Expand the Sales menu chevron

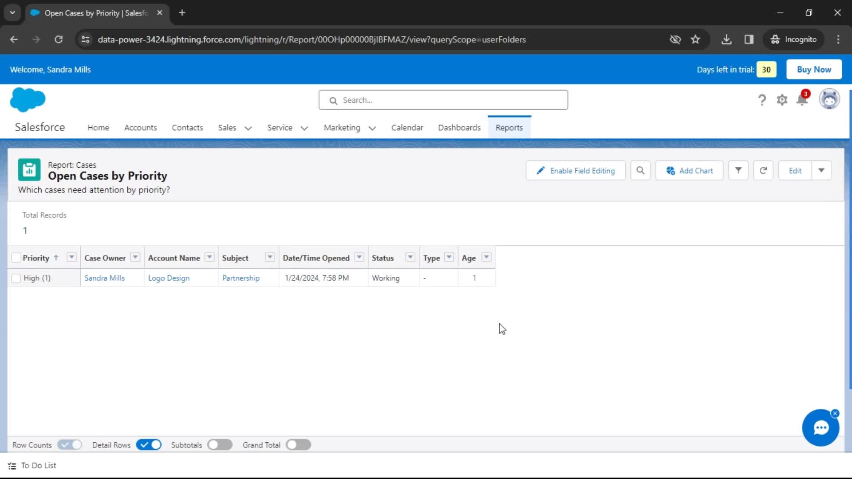coord(248,128)
